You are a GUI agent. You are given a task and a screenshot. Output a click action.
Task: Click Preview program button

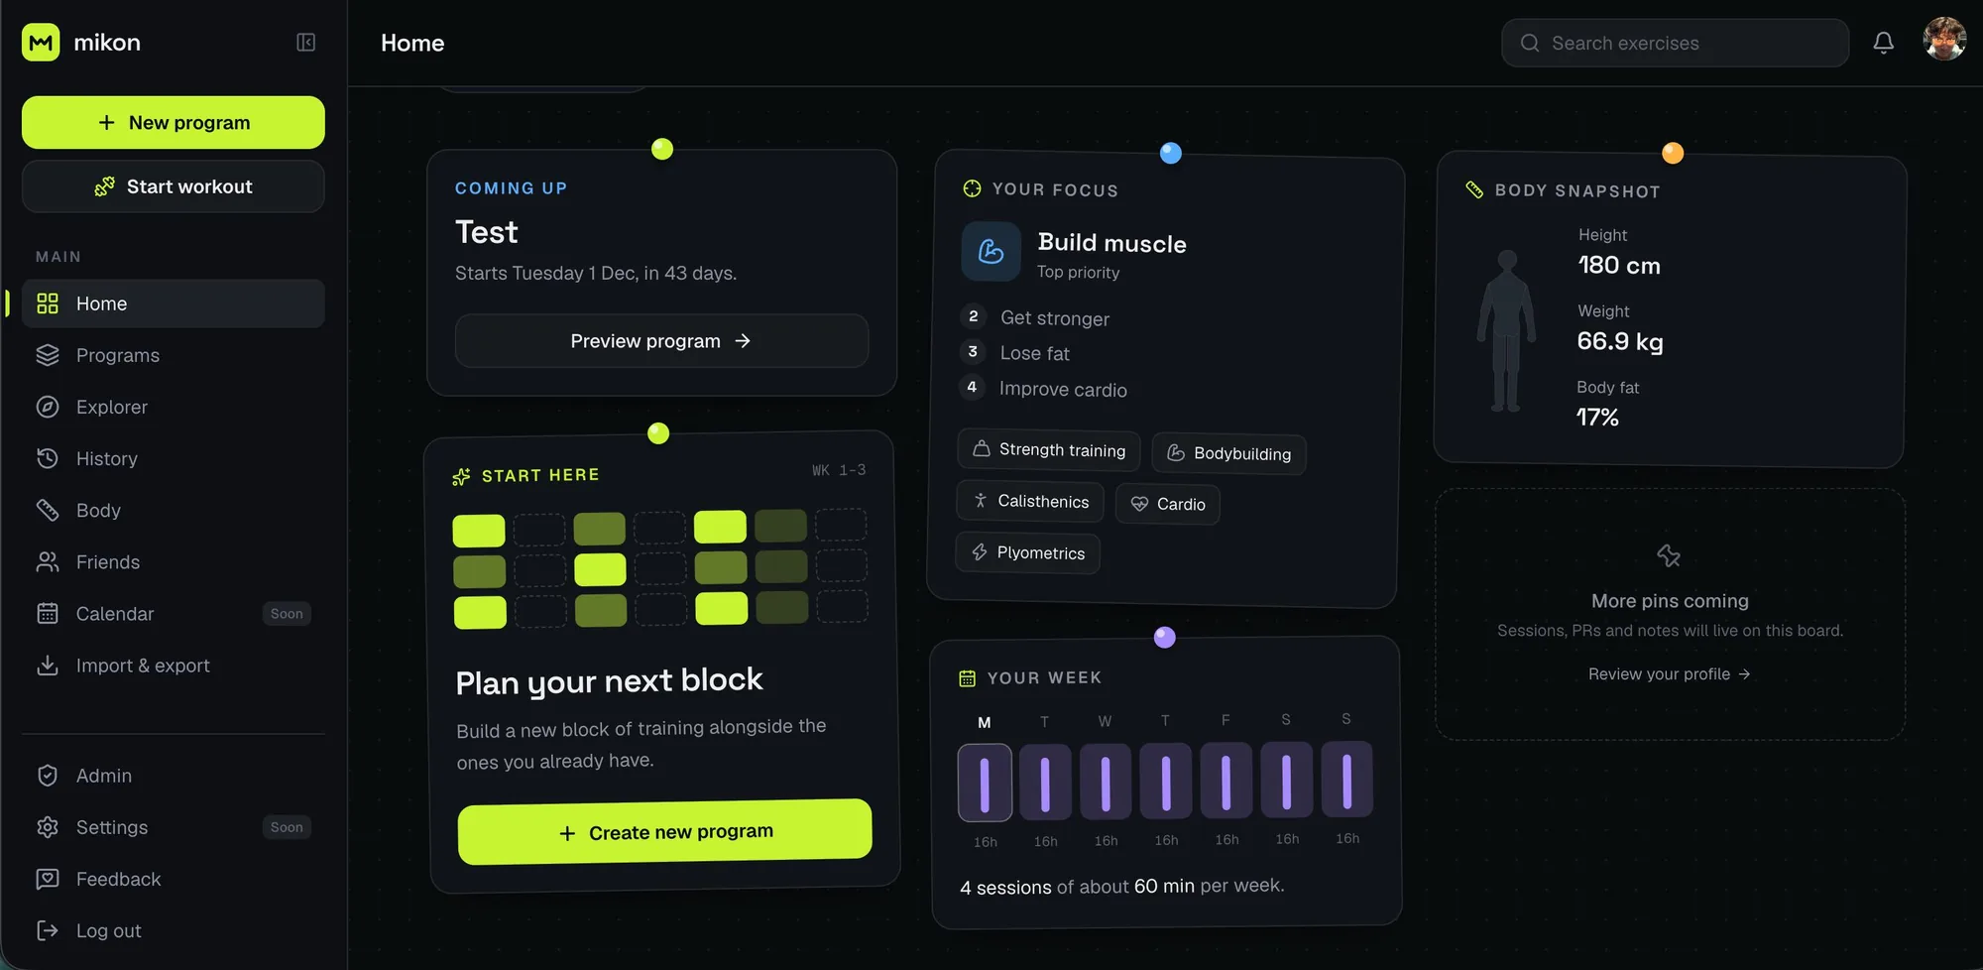pos(661,341)
